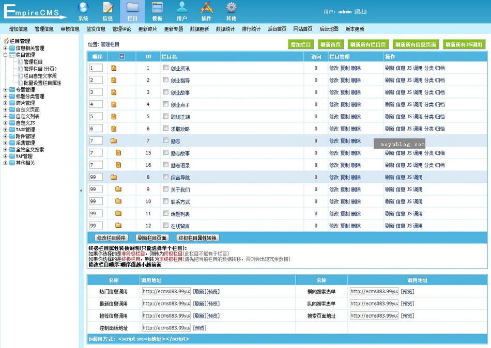491x348 pixels.
Task: Click 删除 link for 在线留言 row
Action: (x=356, y=226)
